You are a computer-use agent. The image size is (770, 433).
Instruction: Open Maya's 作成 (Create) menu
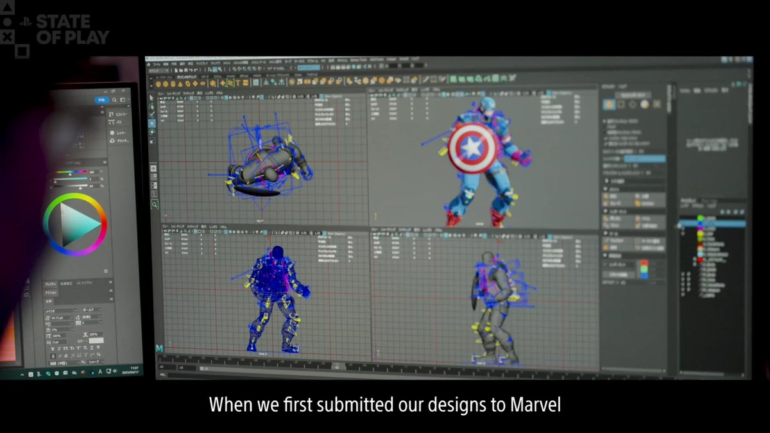[174, 64]
